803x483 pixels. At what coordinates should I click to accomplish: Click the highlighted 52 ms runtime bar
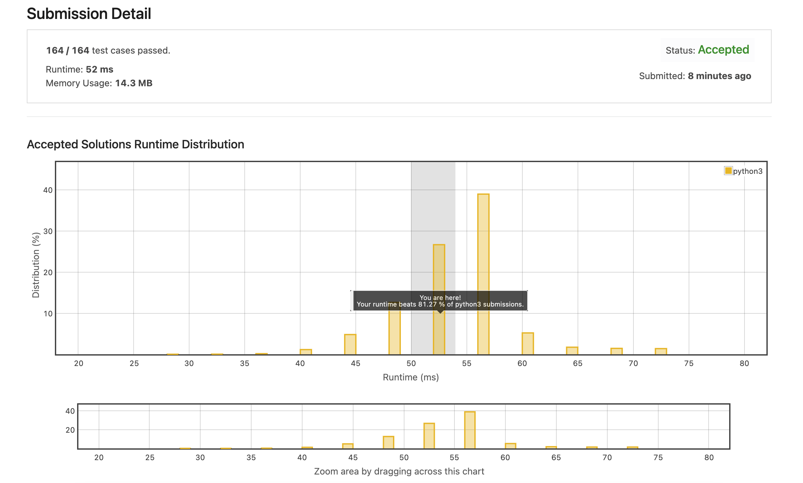pos(439,268)
